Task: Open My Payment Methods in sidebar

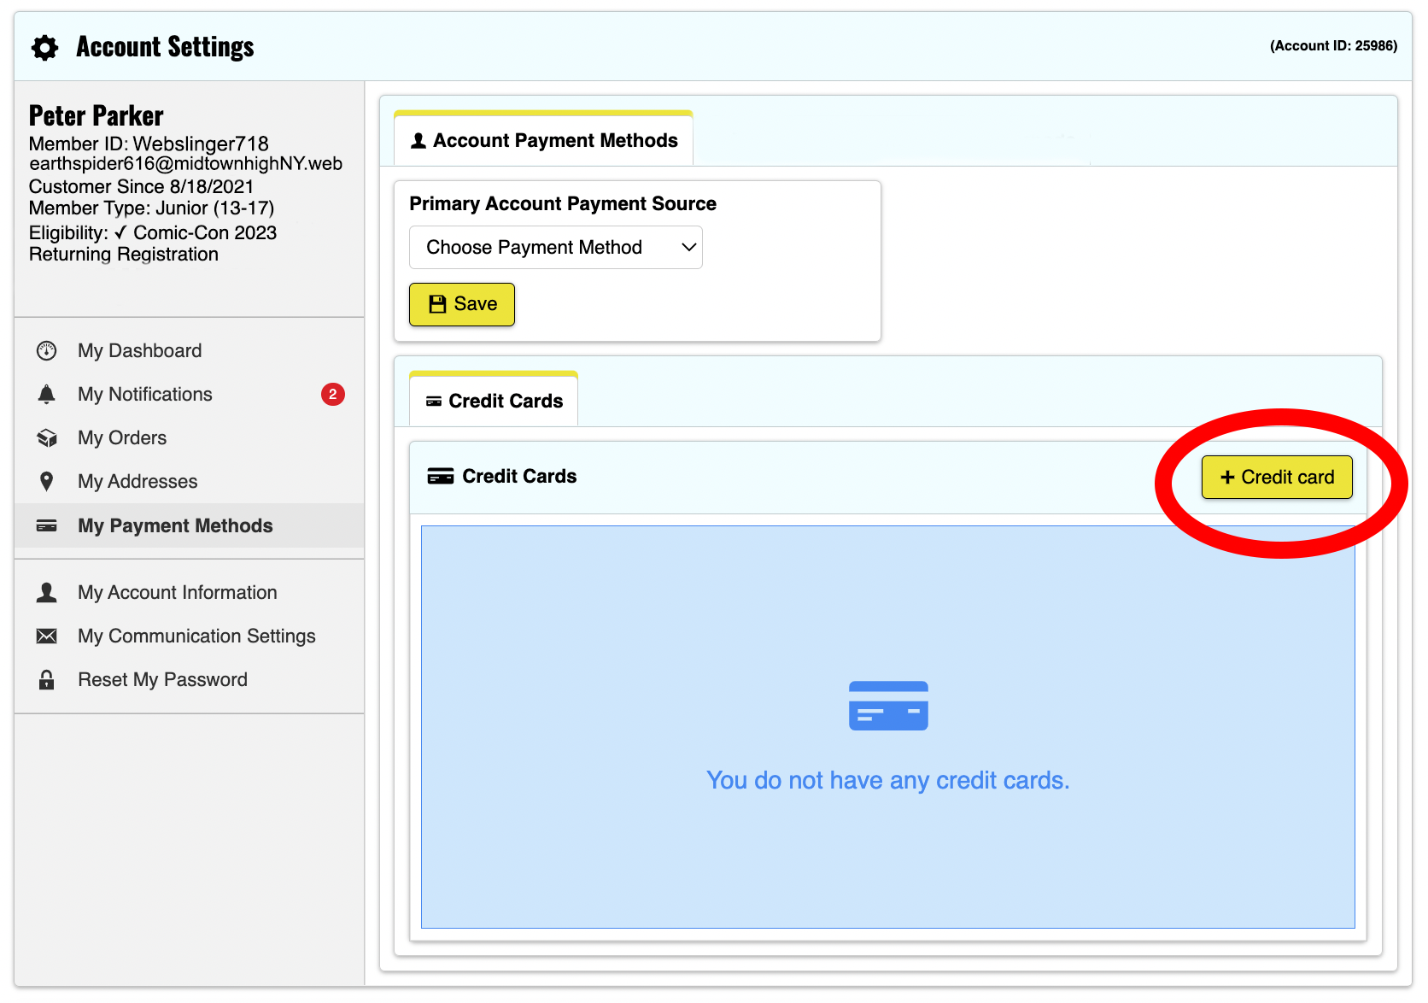Action: (175, 526)
